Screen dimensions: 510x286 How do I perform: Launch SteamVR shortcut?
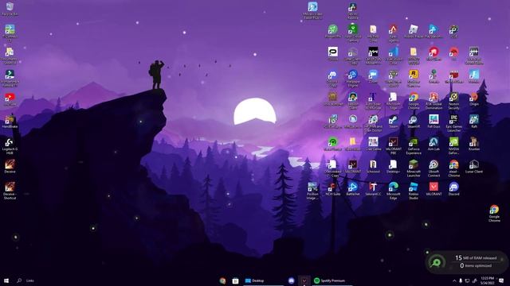click(x=414, y=122)
